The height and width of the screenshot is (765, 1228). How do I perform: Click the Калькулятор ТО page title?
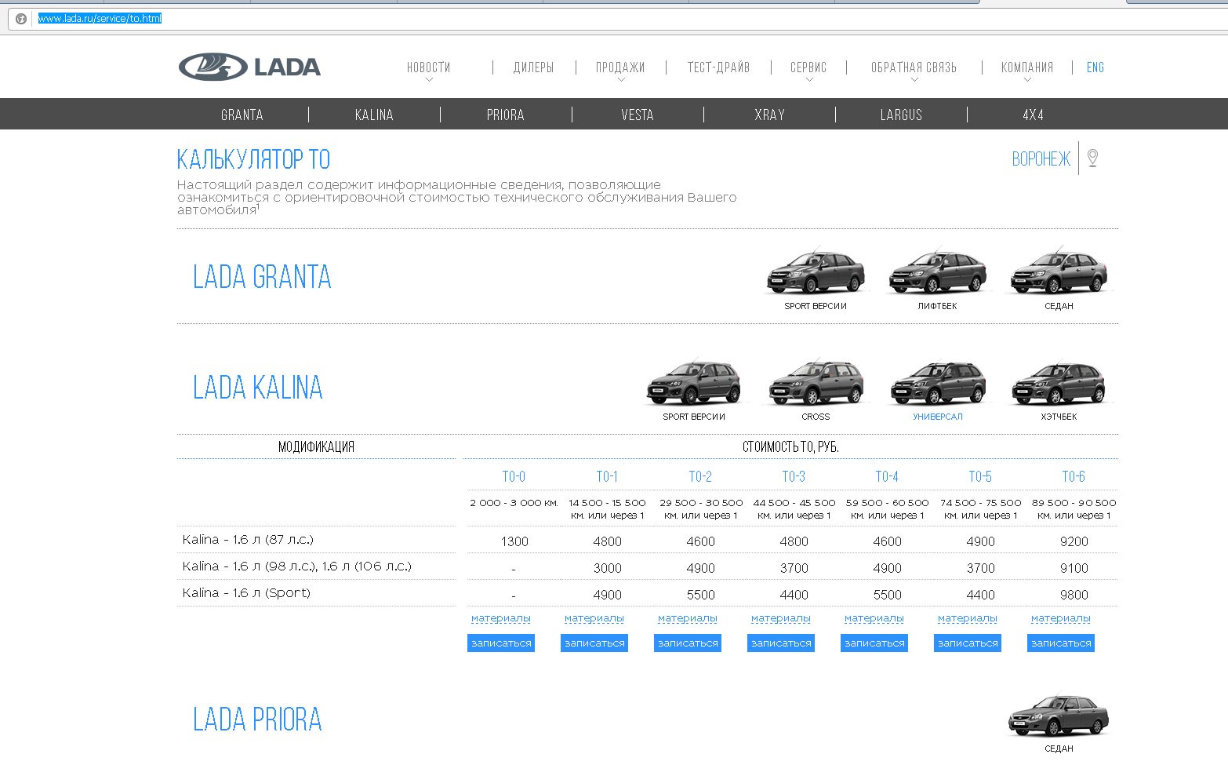click(253, 159)
